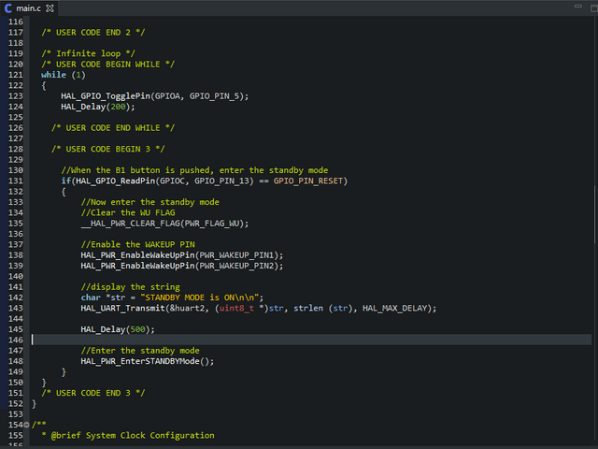Viewport: 598px width, 449px height.
Task: Click PWR_WAKEUP_PIN2 argument
Action: 238,266
